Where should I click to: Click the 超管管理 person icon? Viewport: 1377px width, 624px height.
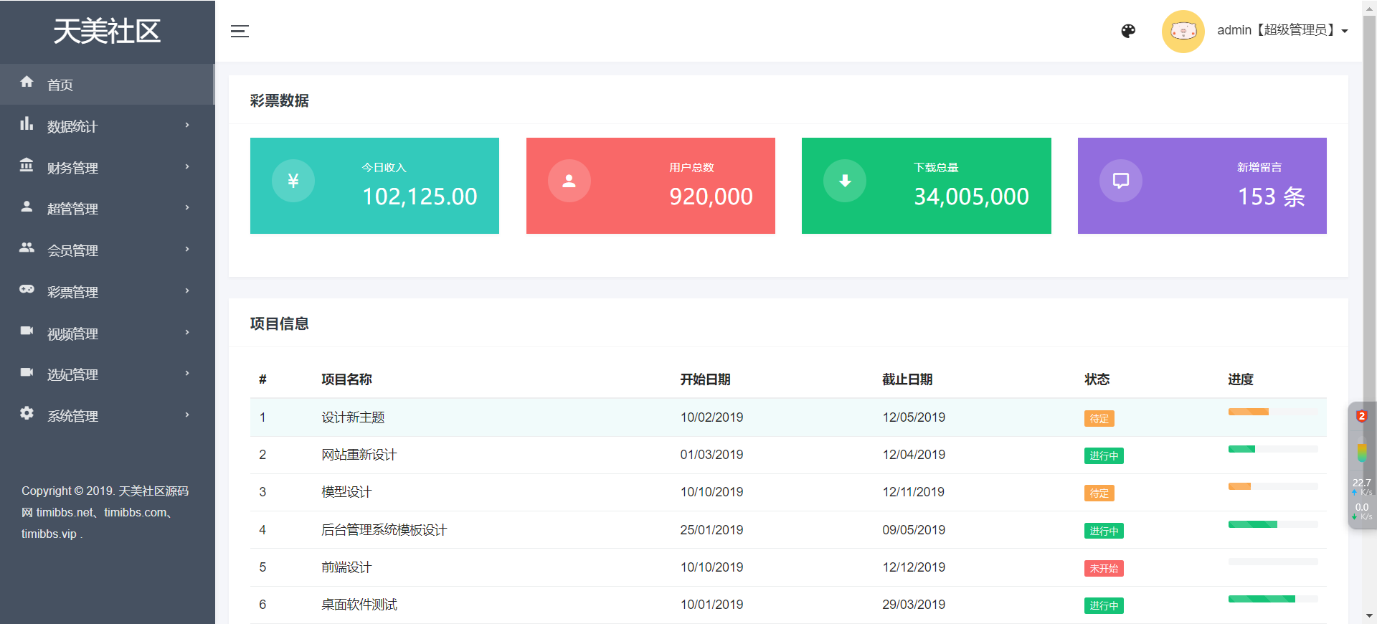[x=27, y=207]
